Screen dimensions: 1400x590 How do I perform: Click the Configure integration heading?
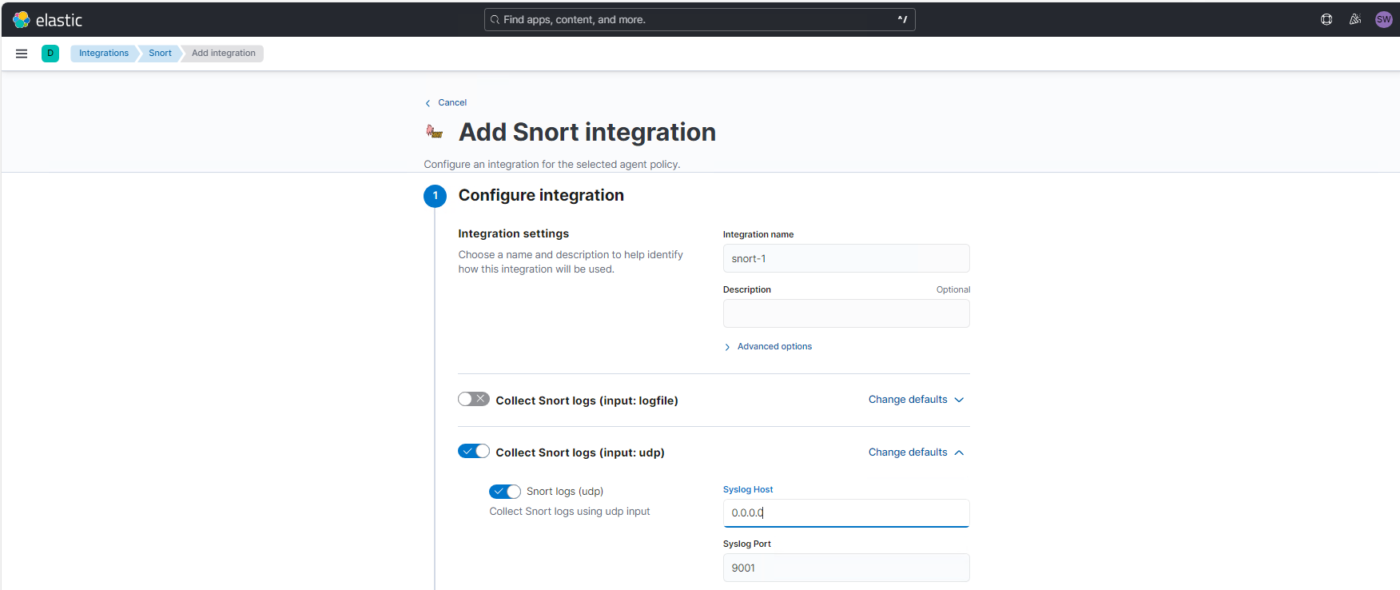coord(541,196)
